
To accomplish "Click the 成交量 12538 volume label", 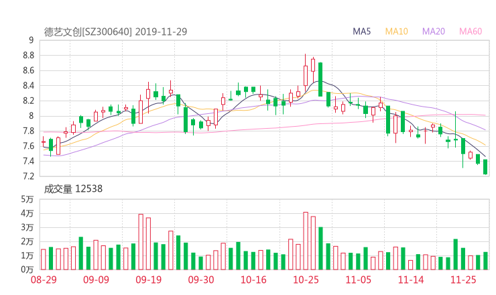I will click(73, 189).
